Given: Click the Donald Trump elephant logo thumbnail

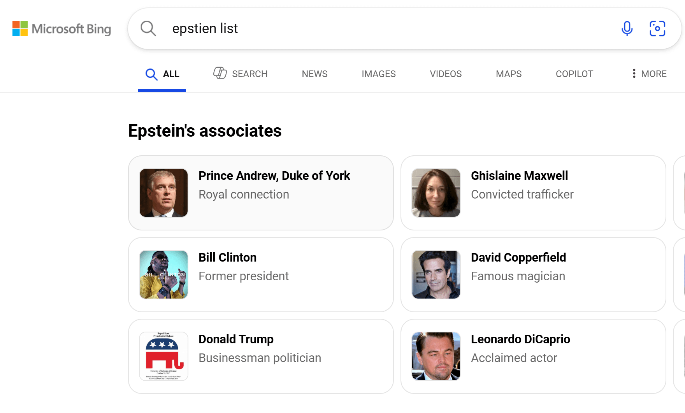Looking at the screenshot, I should [163, 356].
